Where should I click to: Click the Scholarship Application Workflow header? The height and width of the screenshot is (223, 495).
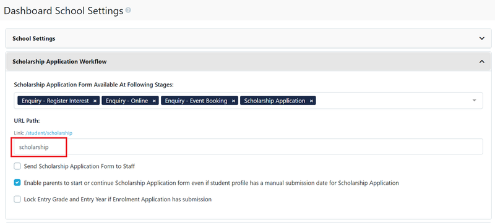point(249,62)
